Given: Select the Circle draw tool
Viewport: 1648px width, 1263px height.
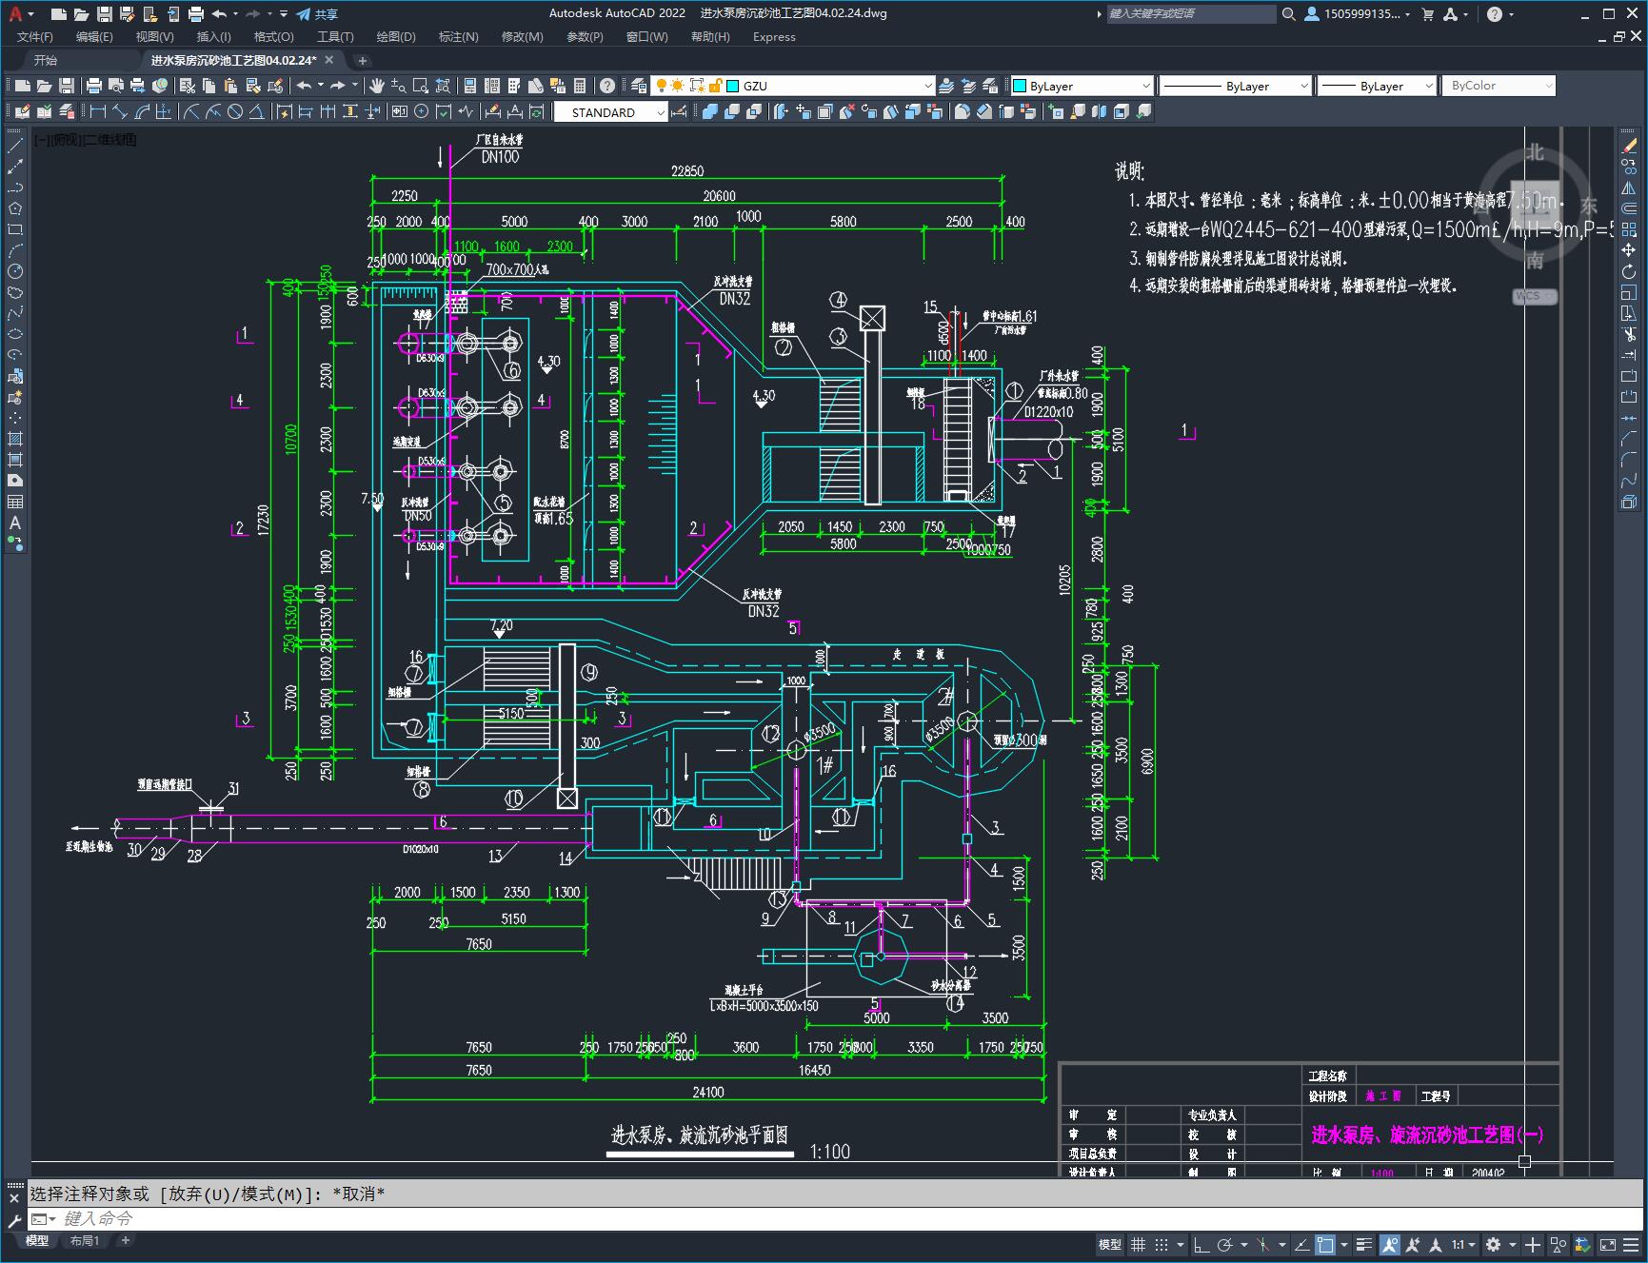Looking at the screenshot, I should coord(15,271).
